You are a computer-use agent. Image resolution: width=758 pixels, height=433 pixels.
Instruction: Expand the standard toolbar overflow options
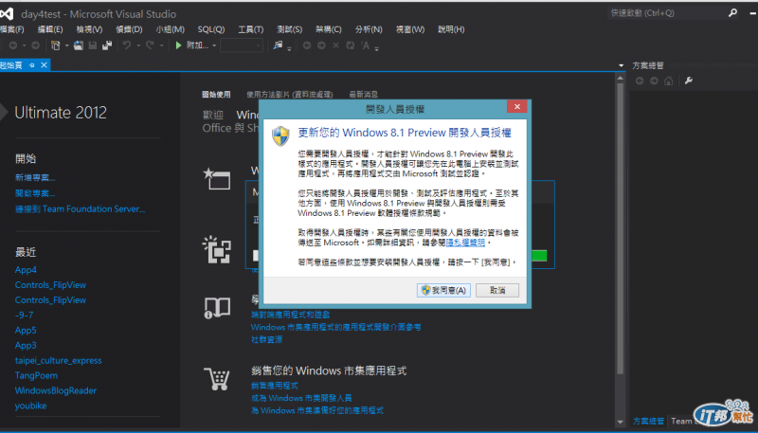(x=289, y=49)
